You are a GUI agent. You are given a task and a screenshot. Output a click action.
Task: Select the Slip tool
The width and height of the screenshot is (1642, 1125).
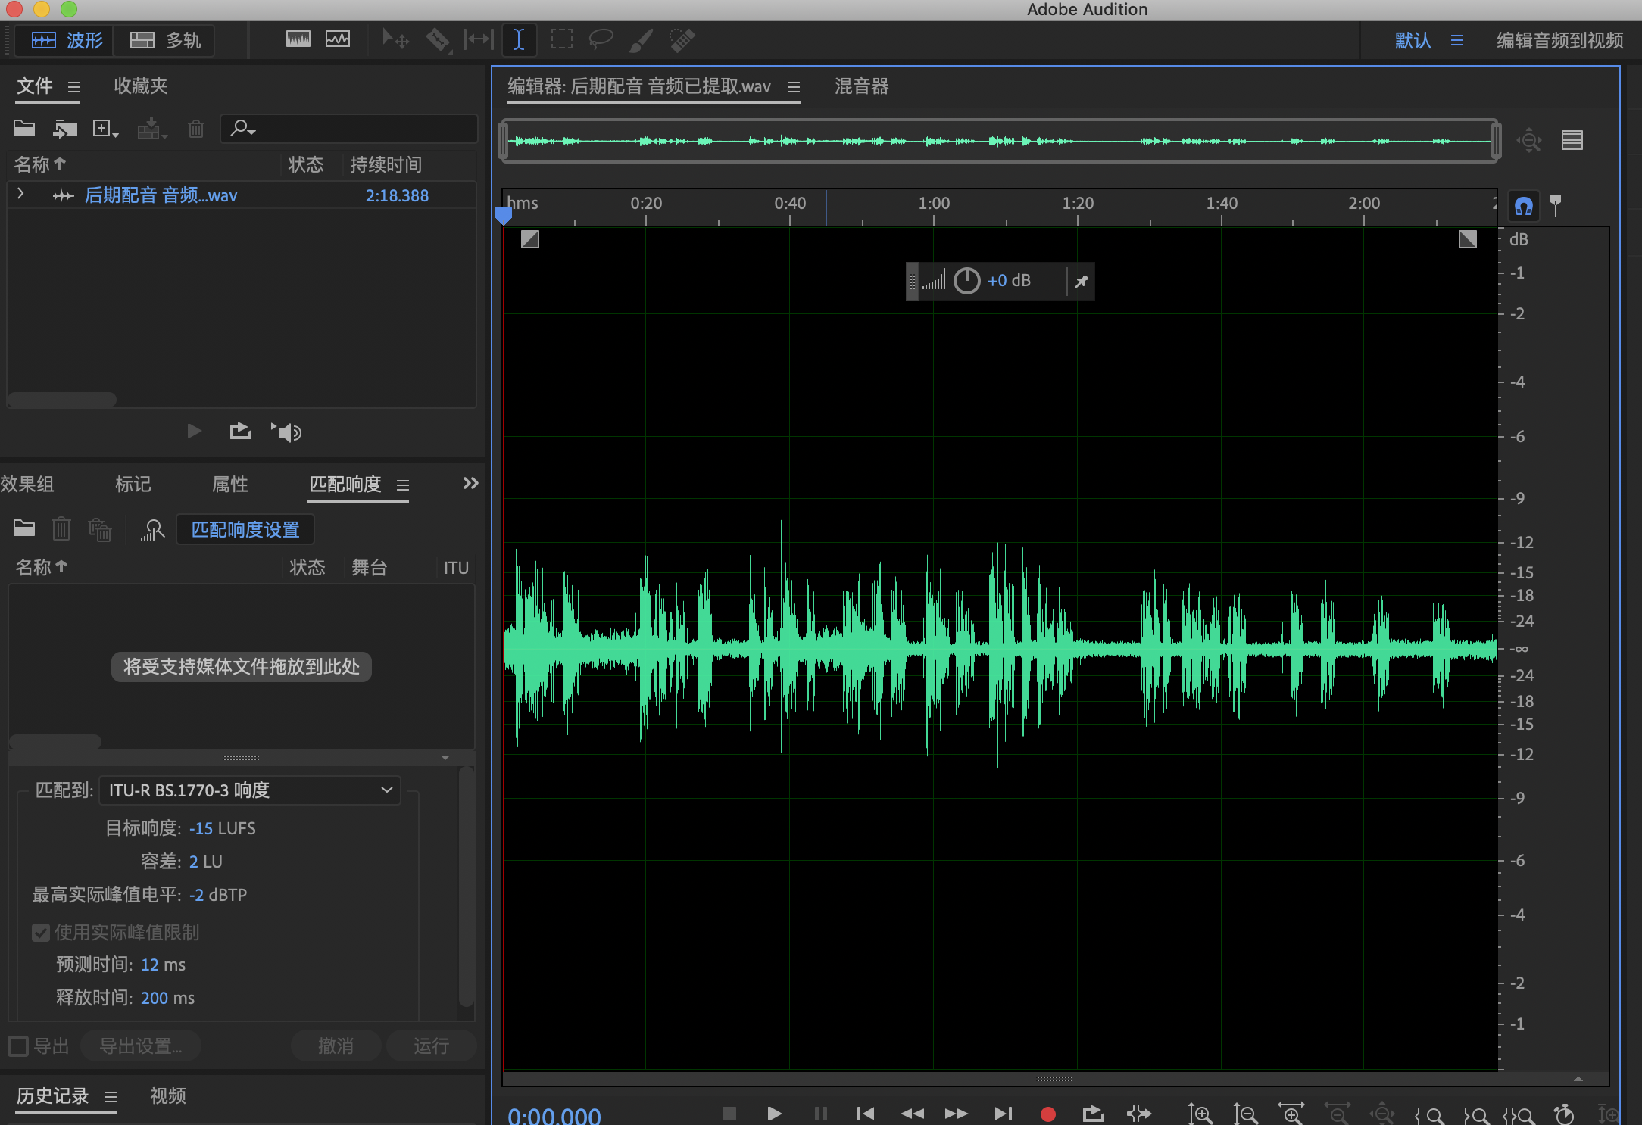click(478, 39)
